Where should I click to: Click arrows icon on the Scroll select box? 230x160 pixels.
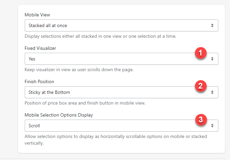(x=212, y=126)
